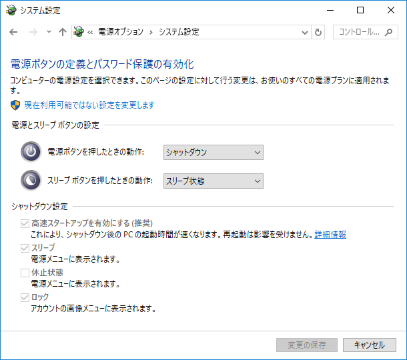Image resolution: width=407 pixels, height=360 pixels.
Task: Expand the address bar history dropdown
Action: 304,32
